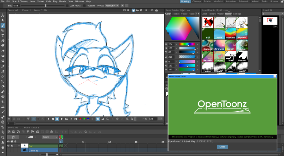Image resolution: width=284 pixels, height=156 pixels.
Task: Select the Selection arrow tool
Action: [x=3, y=20]
